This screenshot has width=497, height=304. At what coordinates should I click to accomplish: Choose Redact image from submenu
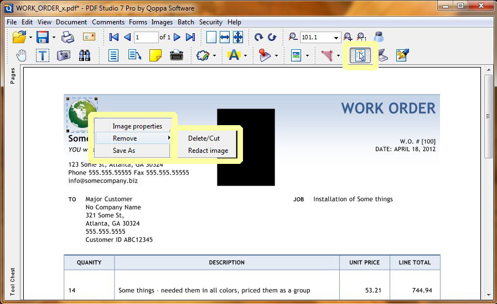click(208, 151)
